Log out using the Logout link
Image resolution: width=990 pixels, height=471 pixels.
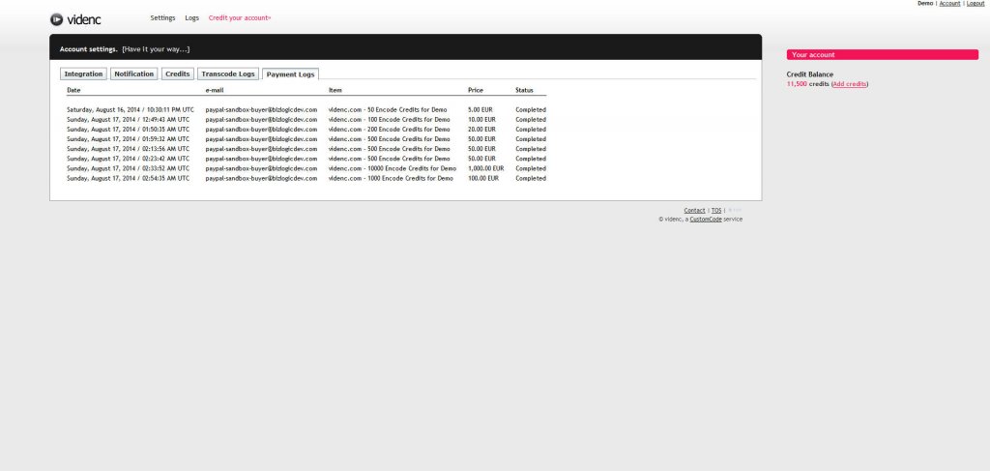(x=975, y=3)
